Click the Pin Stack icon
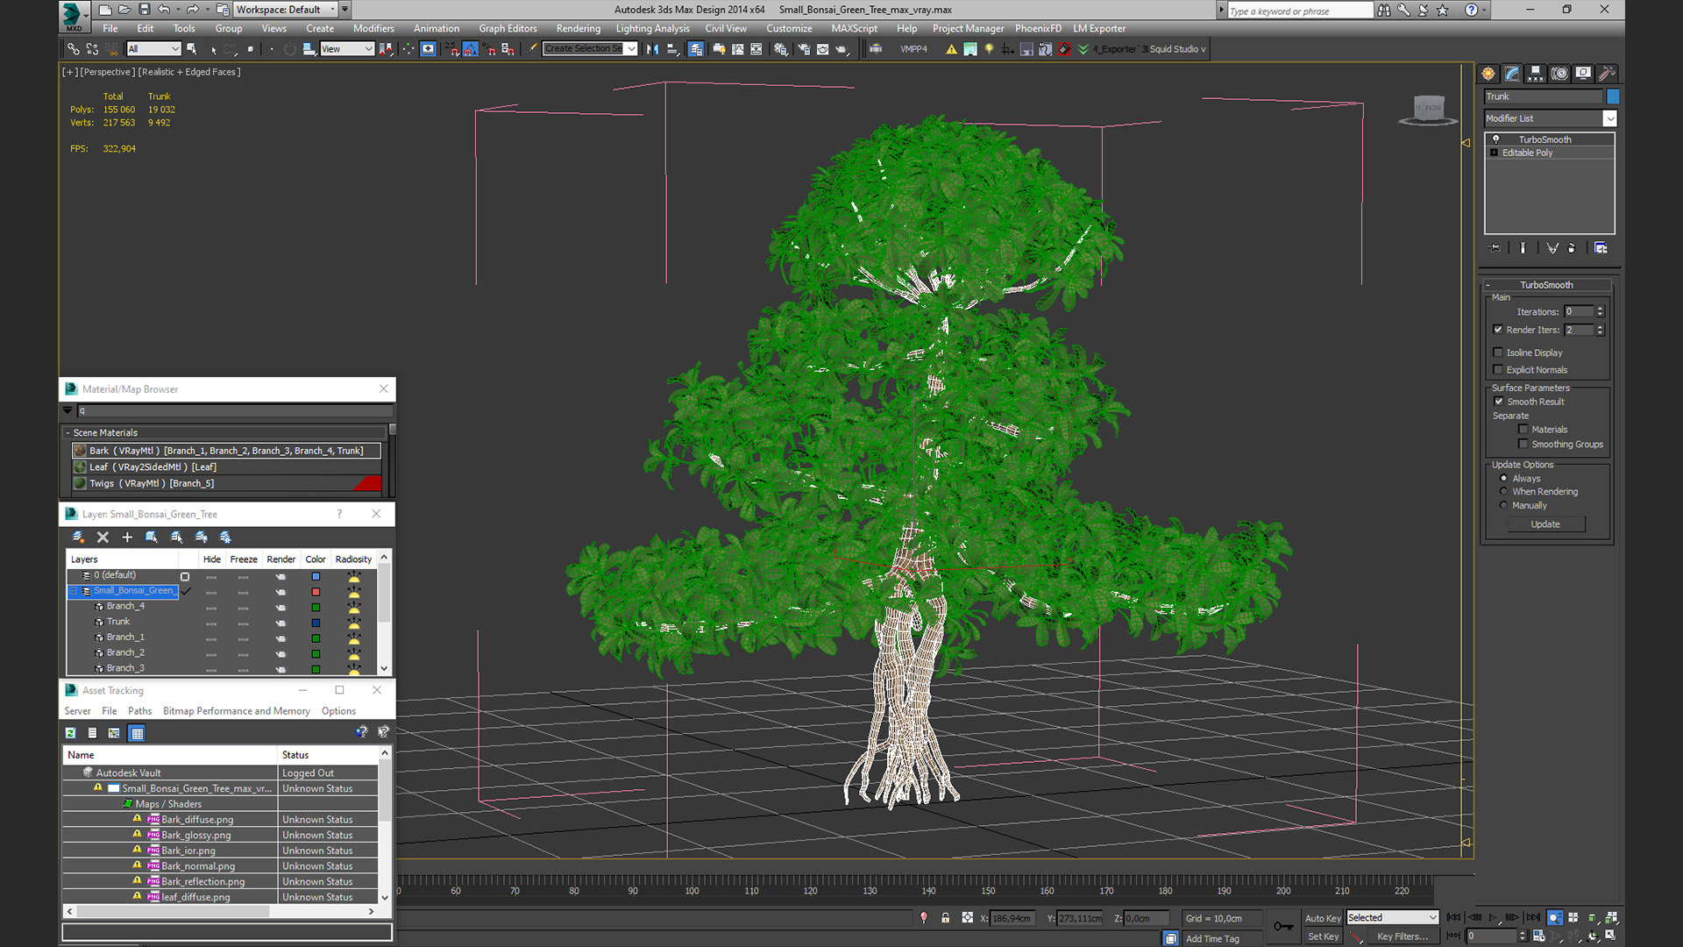 pos(1495,248)
